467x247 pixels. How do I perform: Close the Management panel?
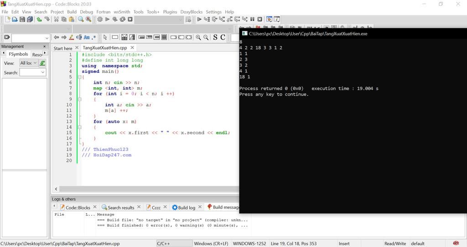(x=44, y=46)
